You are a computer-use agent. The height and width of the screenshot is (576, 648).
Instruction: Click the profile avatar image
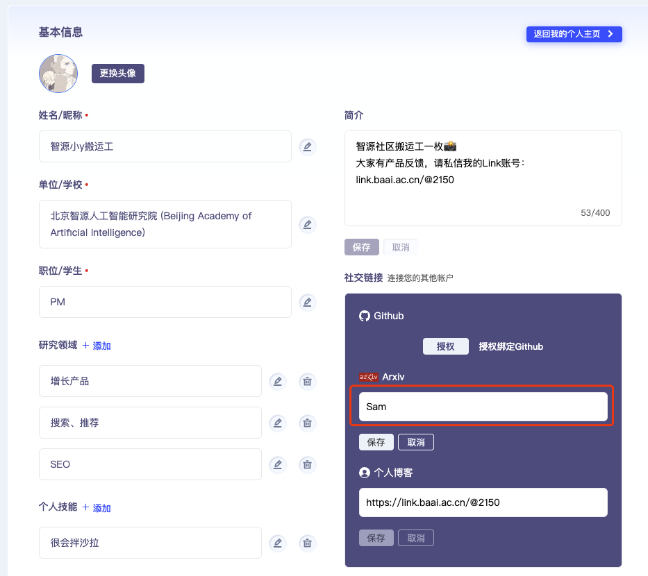click(x=58, y=73)
